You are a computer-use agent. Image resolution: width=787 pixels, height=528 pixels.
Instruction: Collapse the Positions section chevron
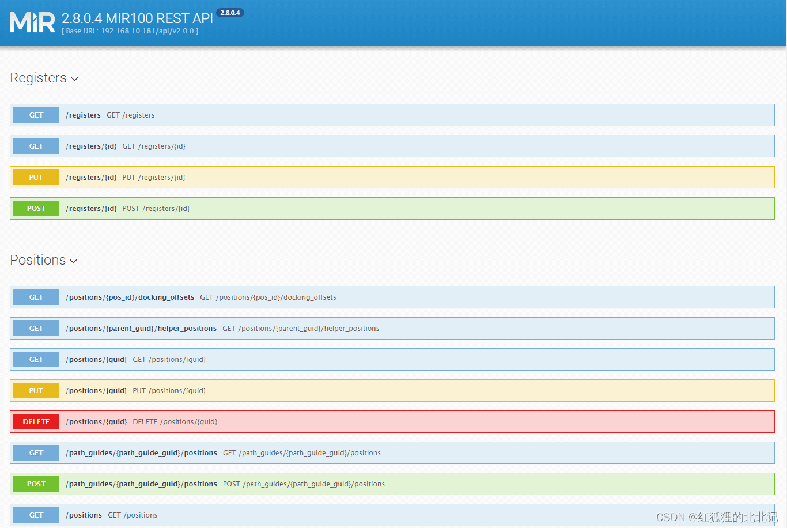(x=73, y=261)
